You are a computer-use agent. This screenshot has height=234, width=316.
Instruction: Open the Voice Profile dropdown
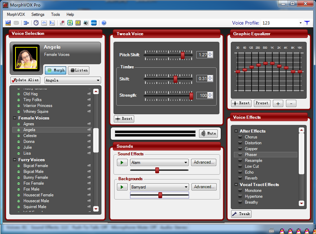[300, 23]
